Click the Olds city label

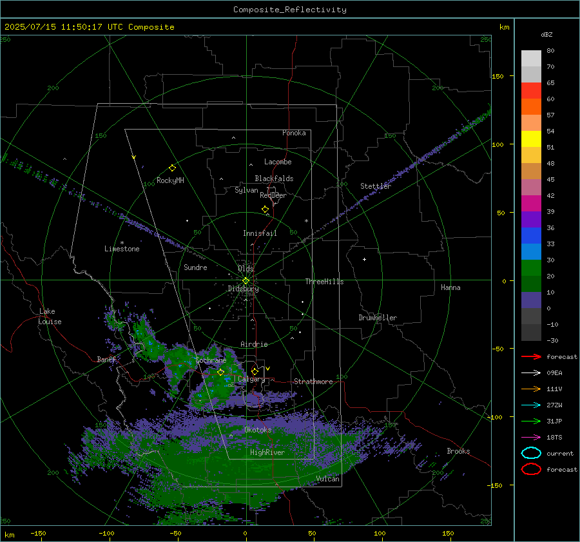246,269
